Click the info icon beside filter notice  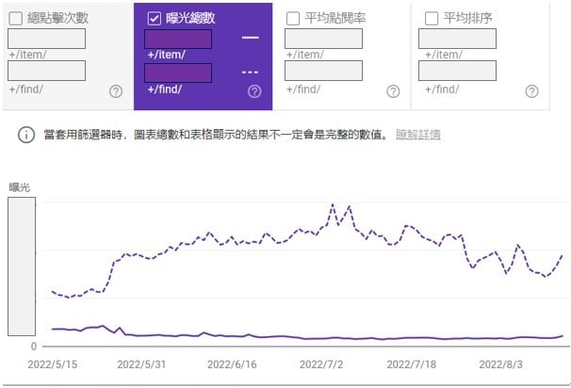tap(26, 135)
